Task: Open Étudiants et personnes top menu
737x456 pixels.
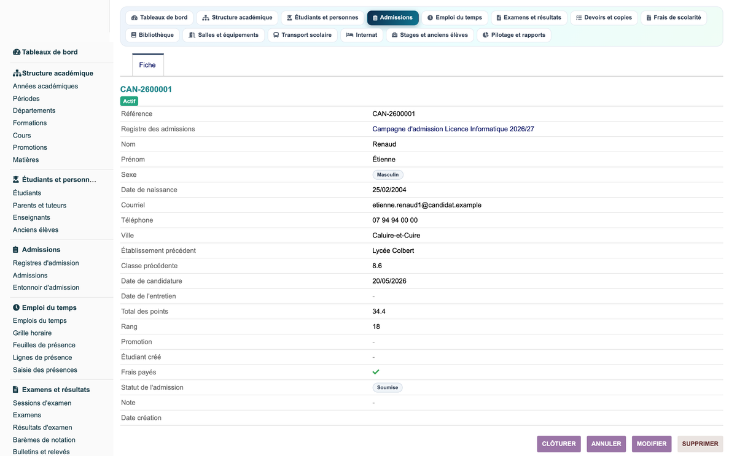Action: click(x=322, y=18)
